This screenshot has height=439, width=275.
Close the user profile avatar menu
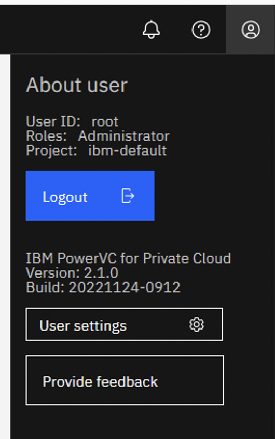(251, 30)
